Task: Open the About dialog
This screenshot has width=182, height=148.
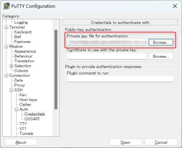Action: point(21,142)
